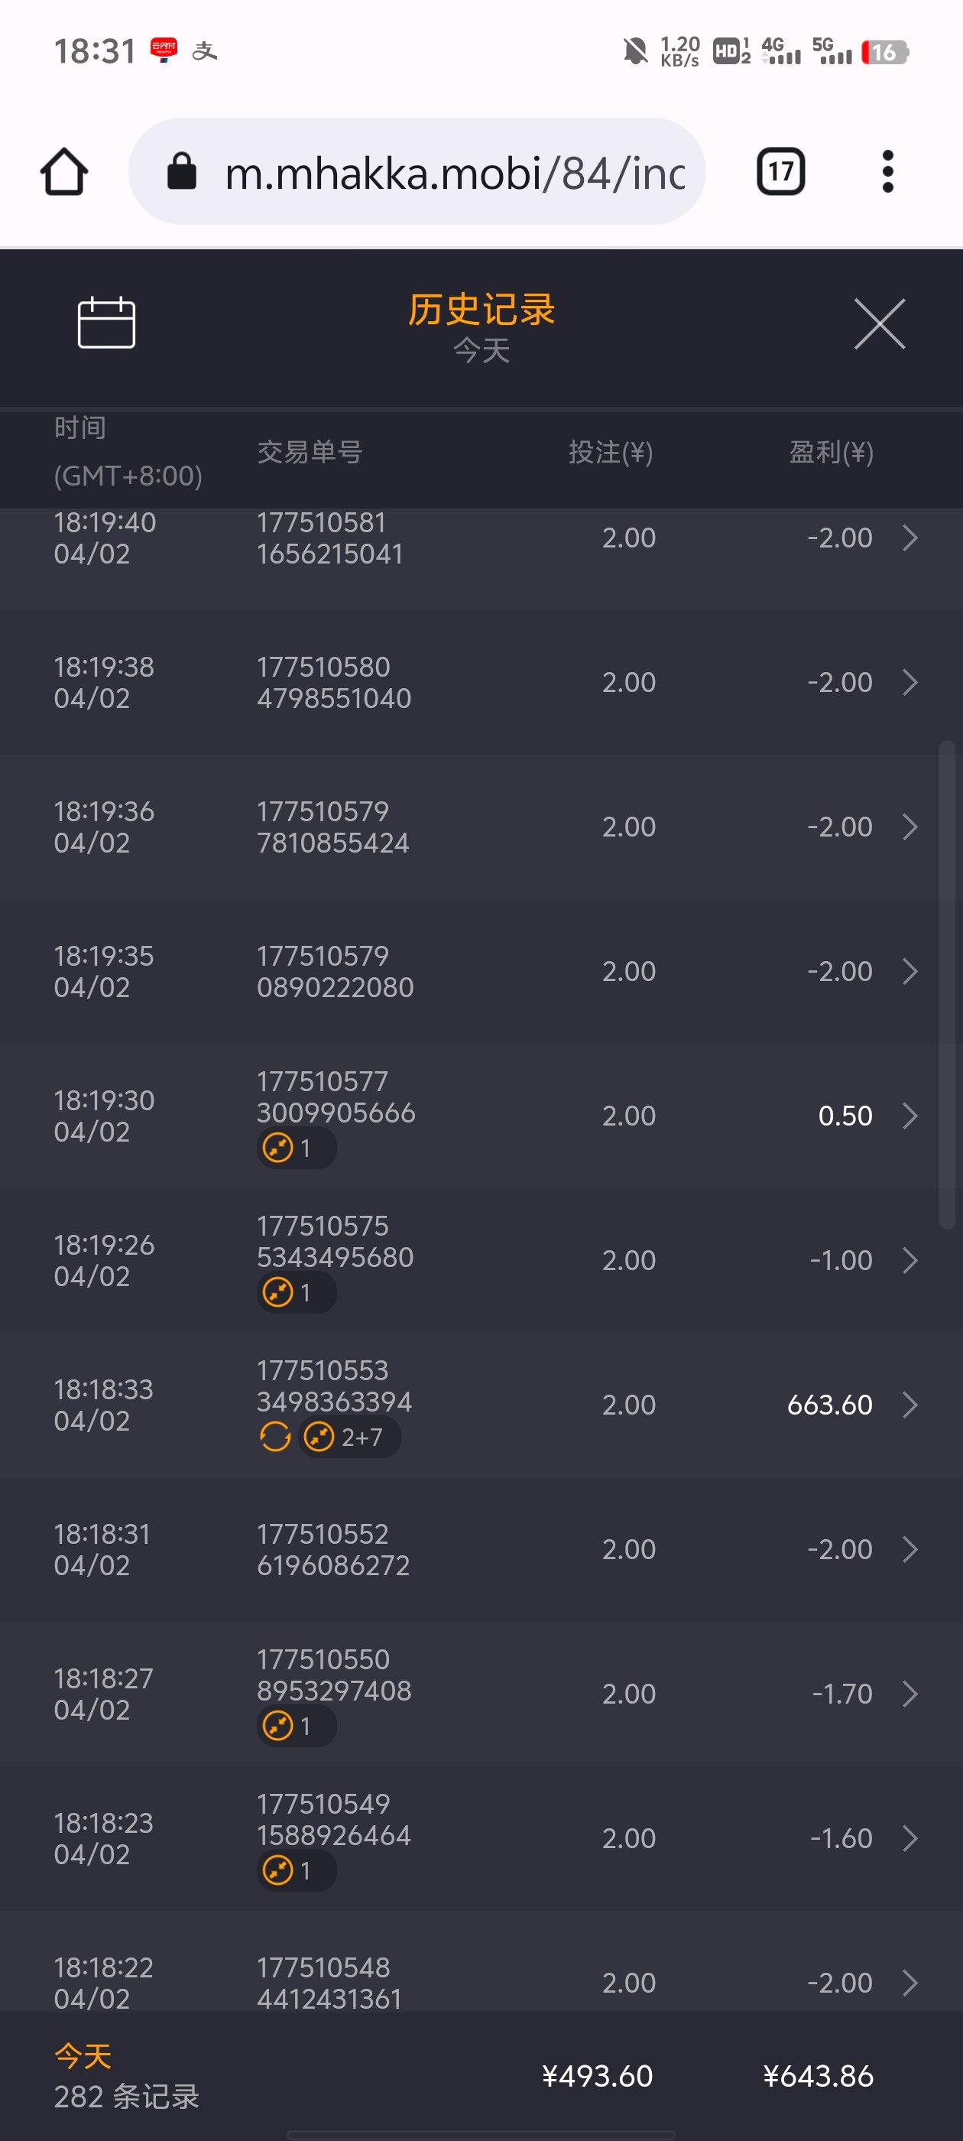
Task: Click the vertical scrollbar on the record list
Action: [x=946, y=983]
